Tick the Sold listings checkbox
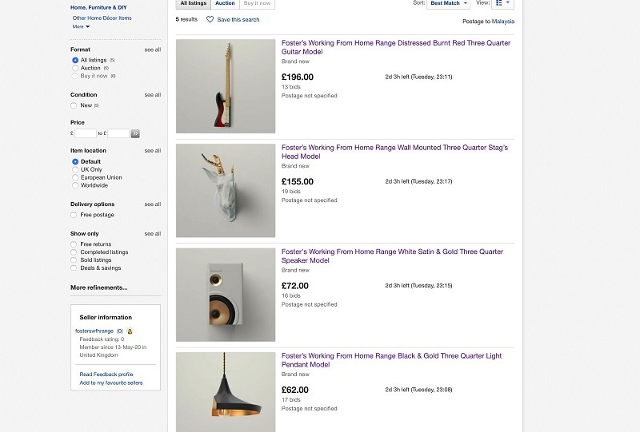 (74, 260)
